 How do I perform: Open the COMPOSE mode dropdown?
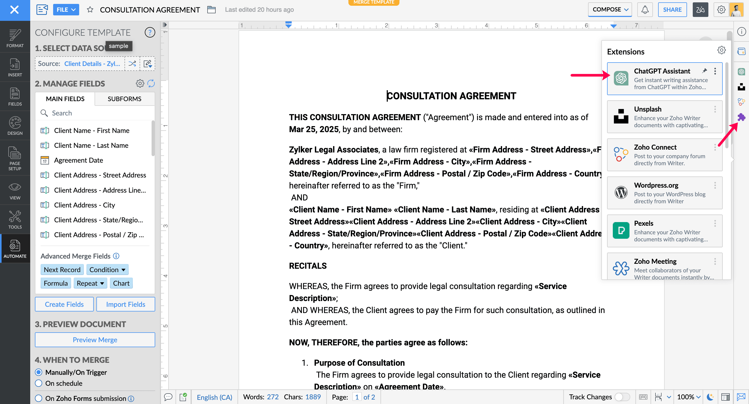coord(610,10)
